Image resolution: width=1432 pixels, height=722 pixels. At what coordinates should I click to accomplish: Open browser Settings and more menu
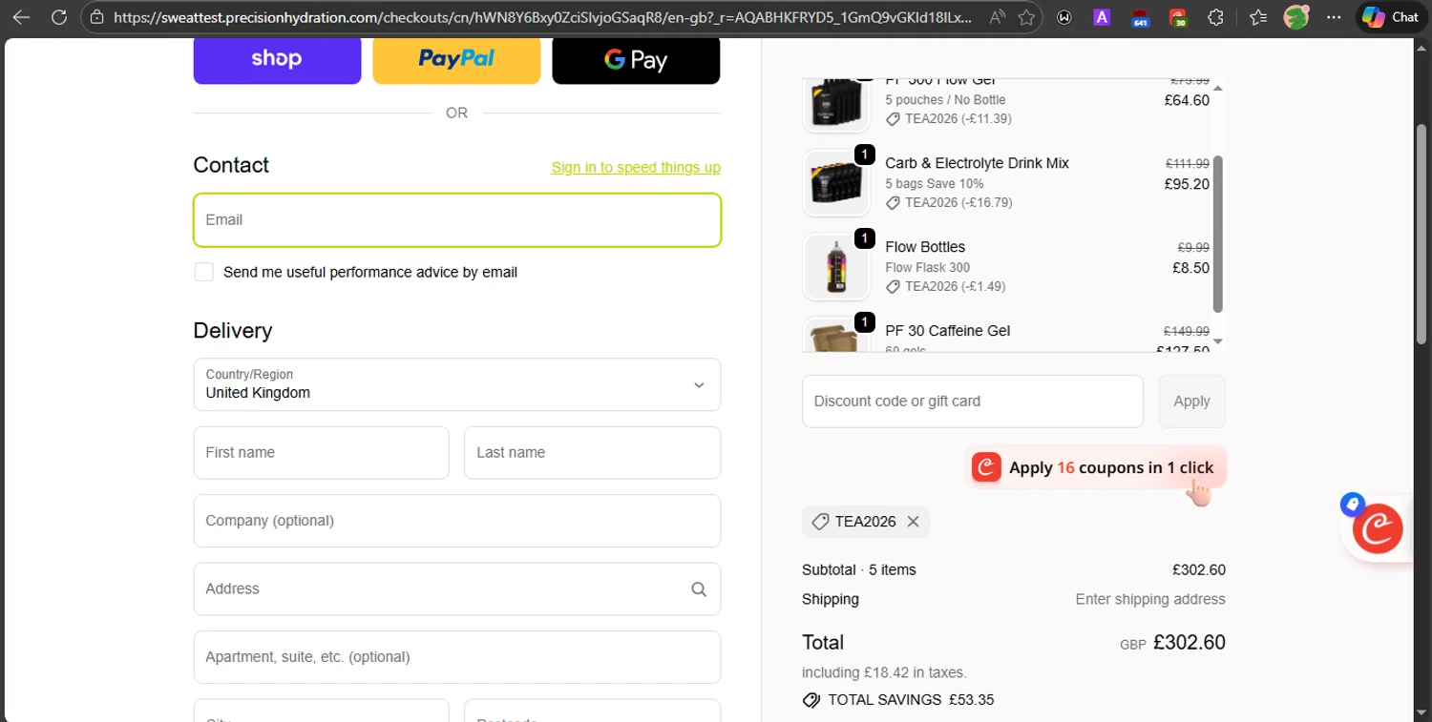tap(1334, 17)
